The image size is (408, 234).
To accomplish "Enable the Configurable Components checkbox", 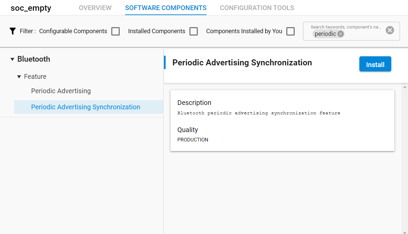I will [115, 31].
